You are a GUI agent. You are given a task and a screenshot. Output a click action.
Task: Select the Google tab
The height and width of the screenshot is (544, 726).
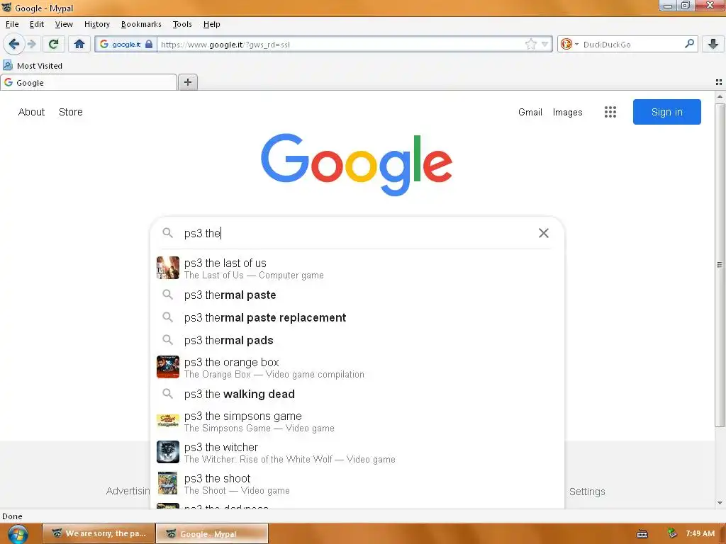89,82
